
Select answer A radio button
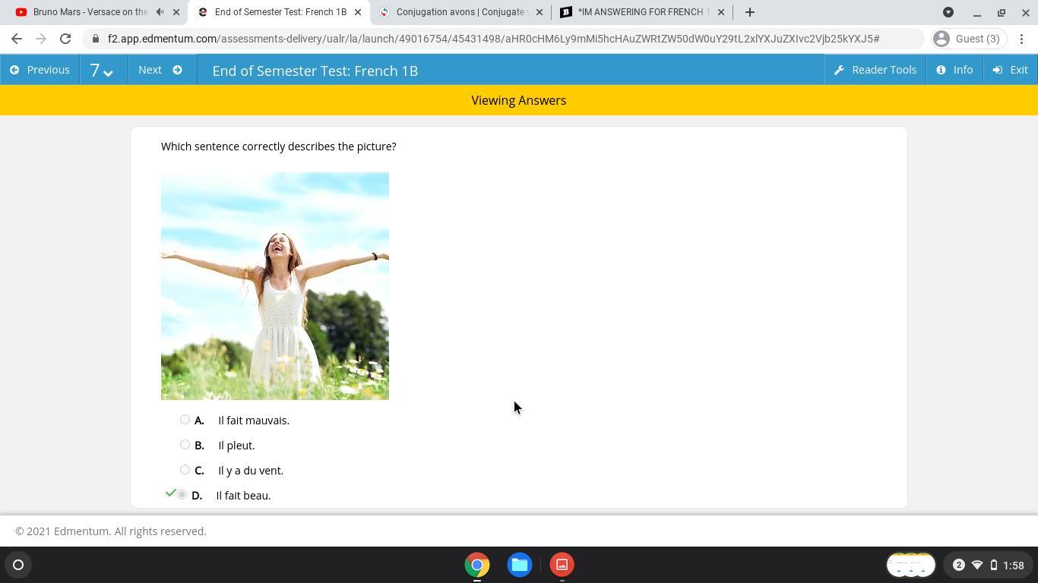tap(185, 420)
